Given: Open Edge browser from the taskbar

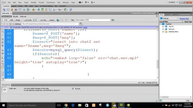Looking at the screenshot, I should point(73,105).
